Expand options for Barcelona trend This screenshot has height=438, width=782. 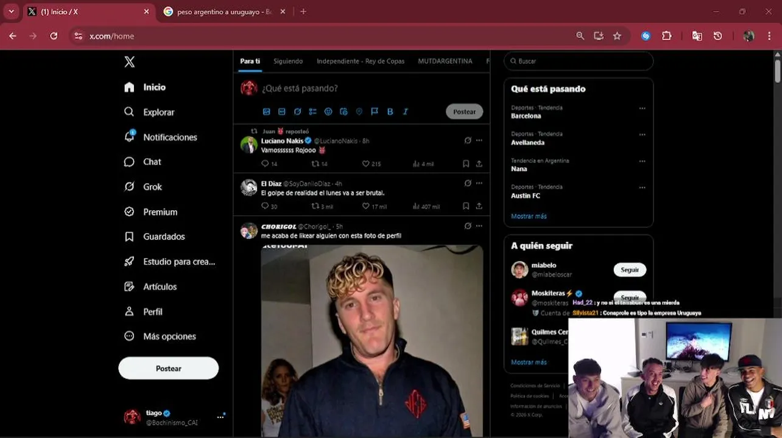click(642, 108)
